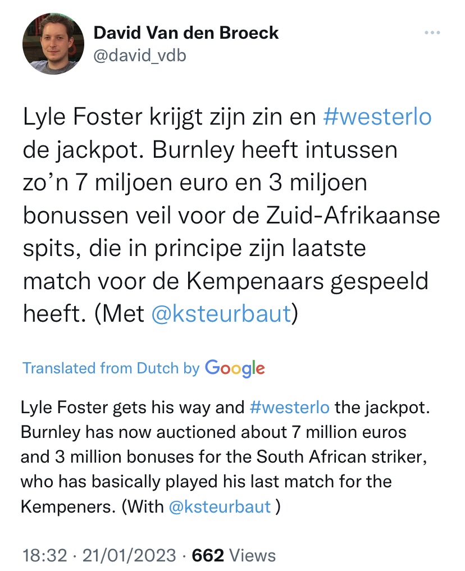Click 'Translated from Dutch by' link
465x571 pixels.
[111, 368]
